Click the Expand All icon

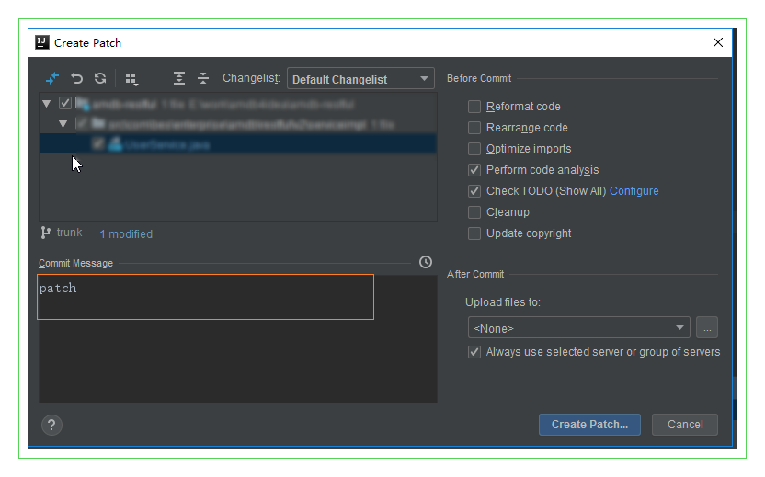pyautogui.click(x=179, y=78)
